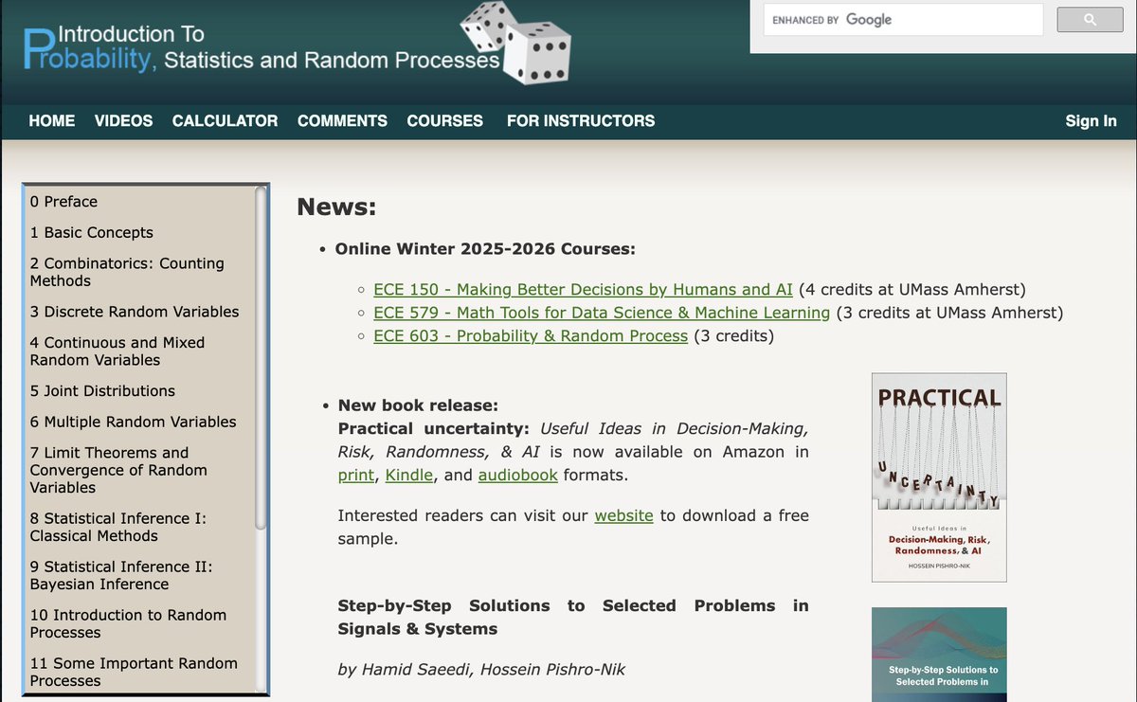This screenshot has width=1137, height=702.
Task: Click the Sign In link
Action: (1091, 120)
